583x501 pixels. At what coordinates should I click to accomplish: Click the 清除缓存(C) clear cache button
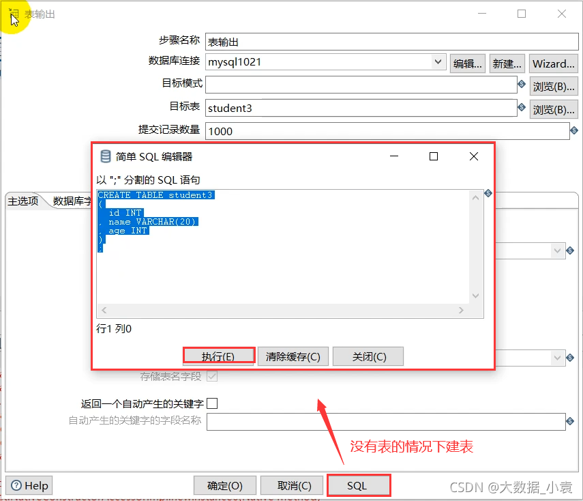293,356
